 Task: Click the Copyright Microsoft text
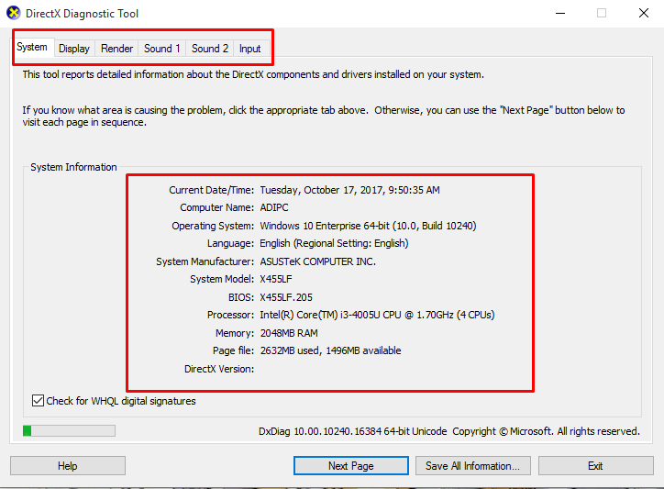(x=546, y=431)
